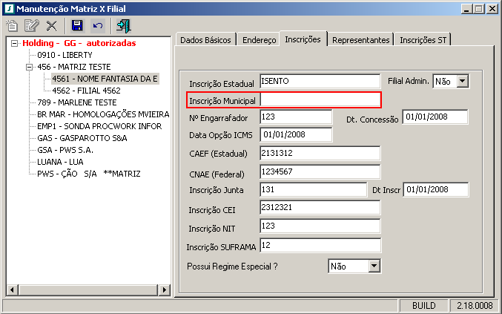This screenshot has width=502, height=314.
Task: Exit using the door icon
Action: pos(124,26)
